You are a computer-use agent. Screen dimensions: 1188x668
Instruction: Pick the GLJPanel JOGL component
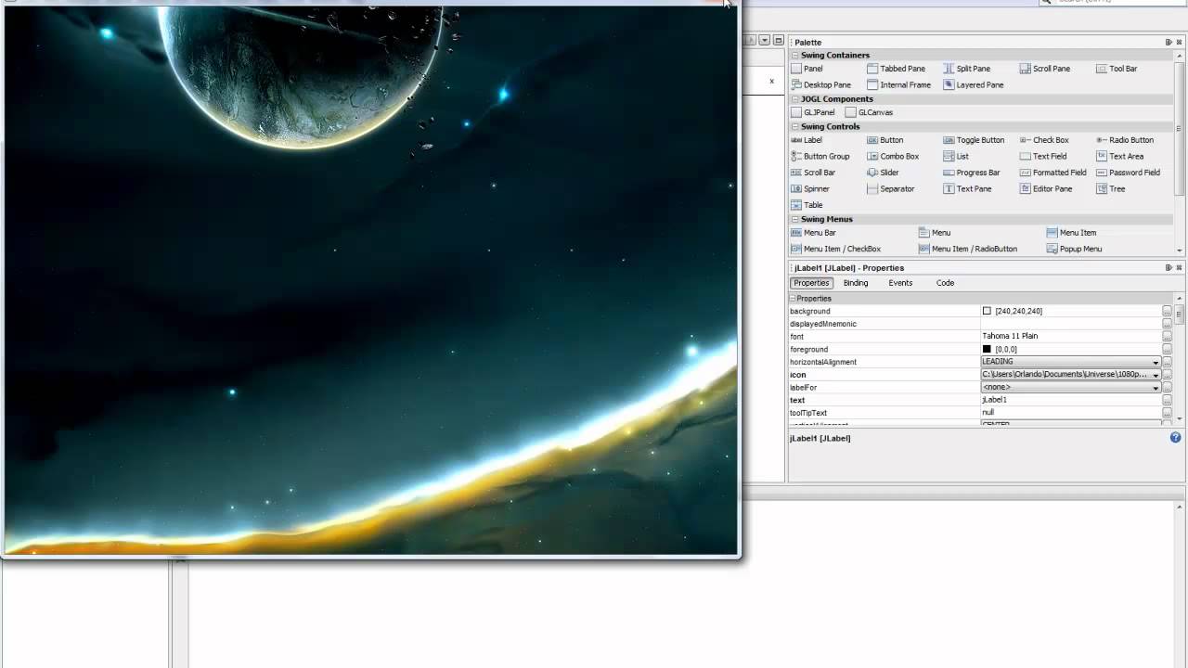point(812,112)
